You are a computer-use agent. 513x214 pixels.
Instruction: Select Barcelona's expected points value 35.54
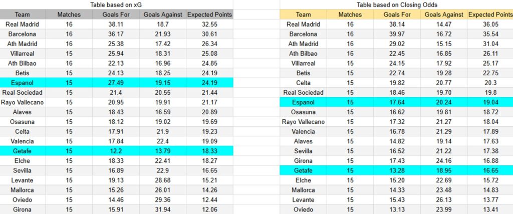pos(490,34)
